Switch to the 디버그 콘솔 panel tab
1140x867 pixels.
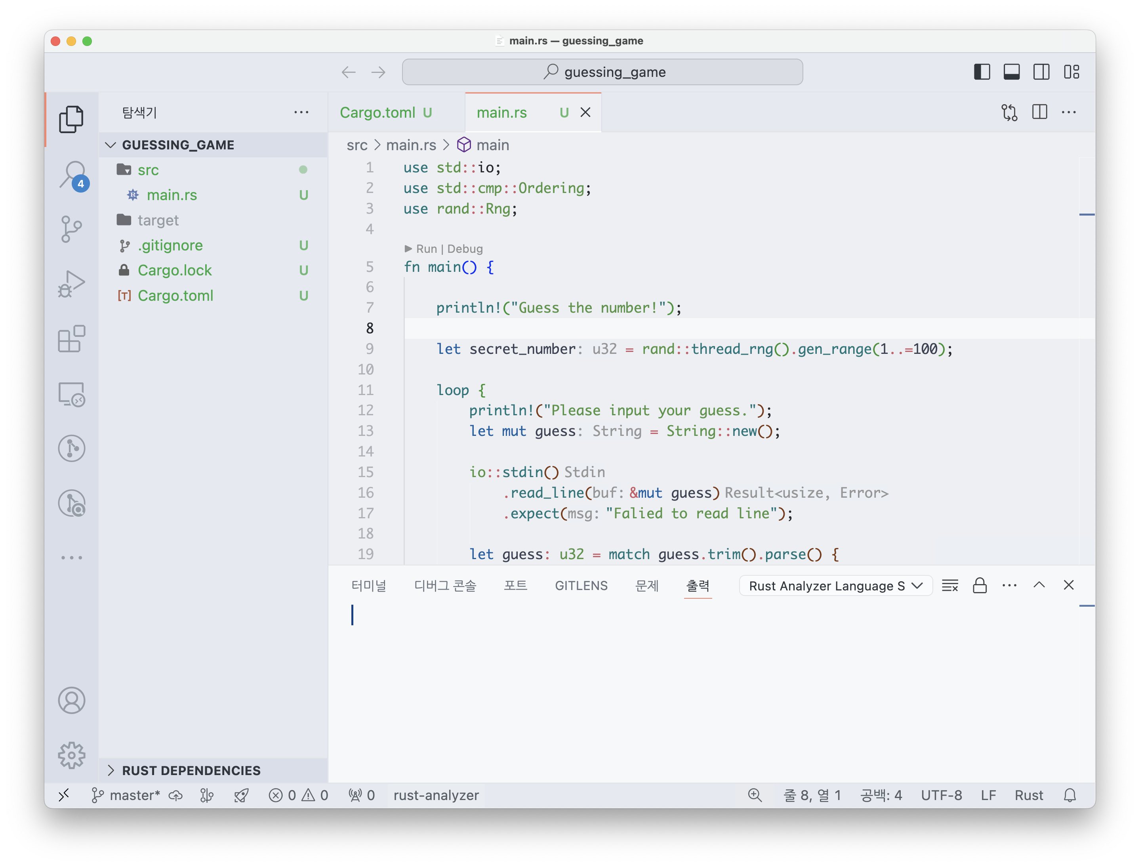[445, 586]
